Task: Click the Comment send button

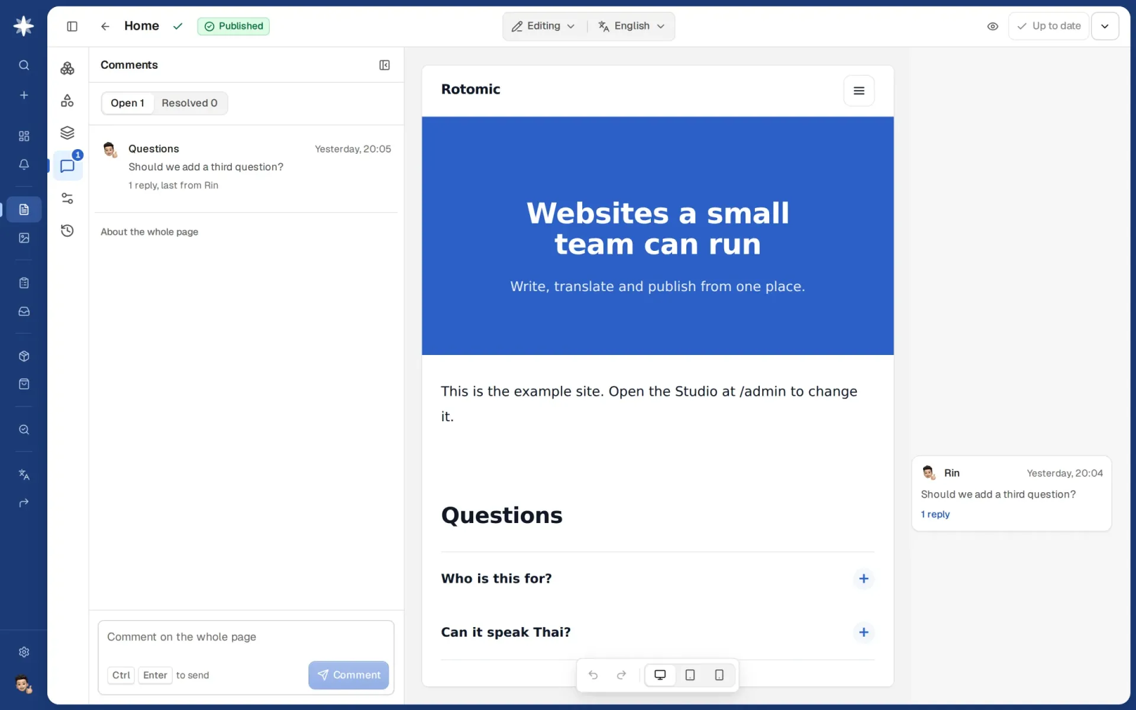Action: [x=348, y=675]
